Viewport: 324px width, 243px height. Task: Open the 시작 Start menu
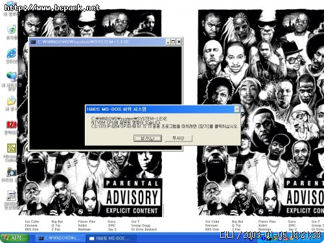click(x=14, y=238)
